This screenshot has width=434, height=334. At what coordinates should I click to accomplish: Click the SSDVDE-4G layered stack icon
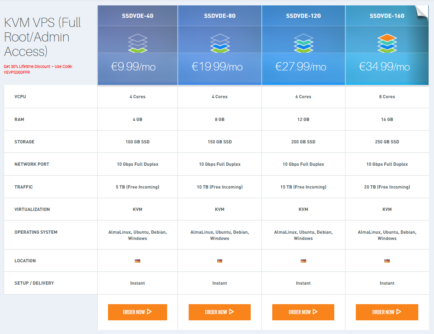(138, 44)
